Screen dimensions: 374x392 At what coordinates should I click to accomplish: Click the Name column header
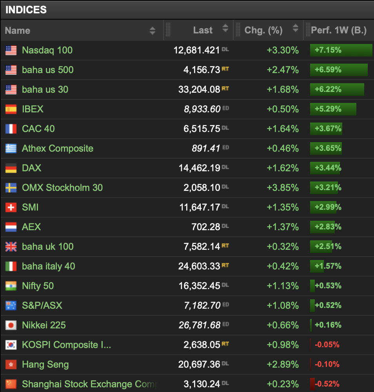pyautogui.click(x=18, y=31)
